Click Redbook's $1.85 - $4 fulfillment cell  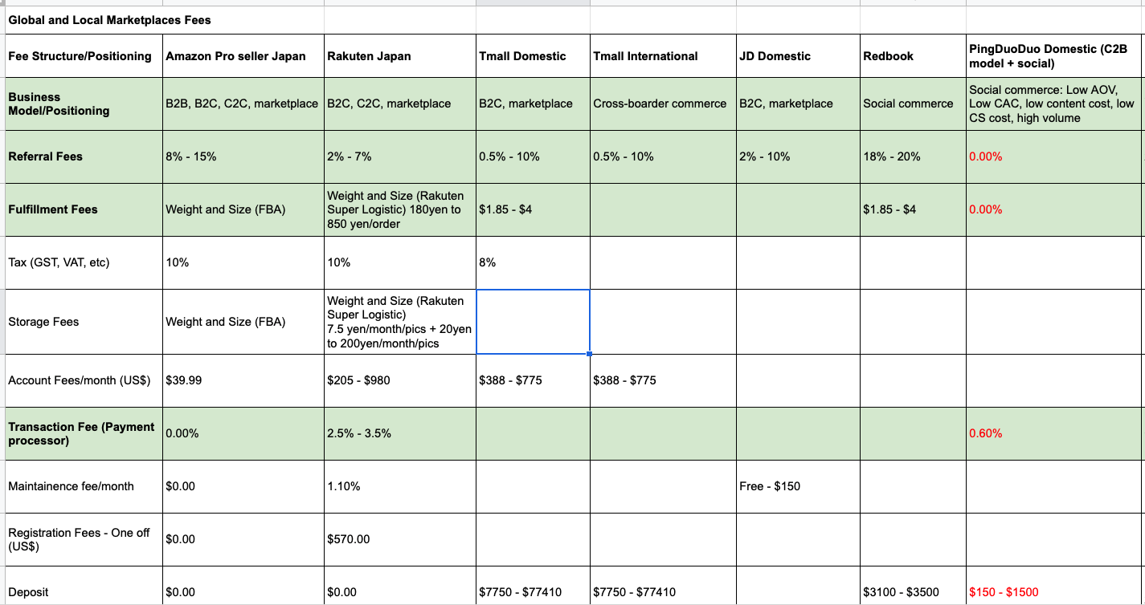pos(913,209)
